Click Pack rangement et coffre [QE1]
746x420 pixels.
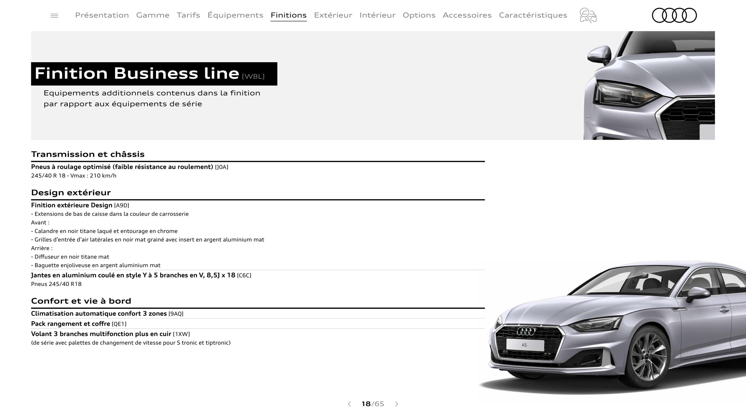coord(79,324)
